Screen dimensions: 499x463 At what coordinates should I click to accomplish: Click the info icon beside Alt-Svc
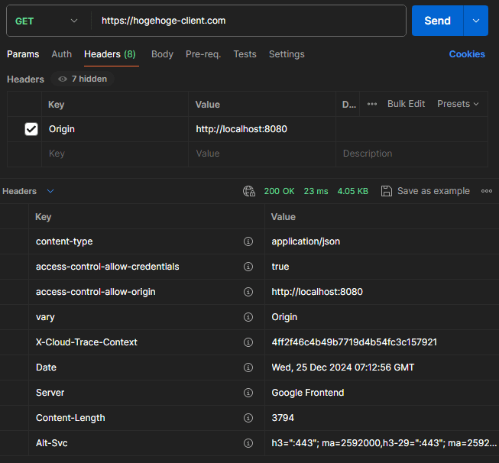click(248, 443)
